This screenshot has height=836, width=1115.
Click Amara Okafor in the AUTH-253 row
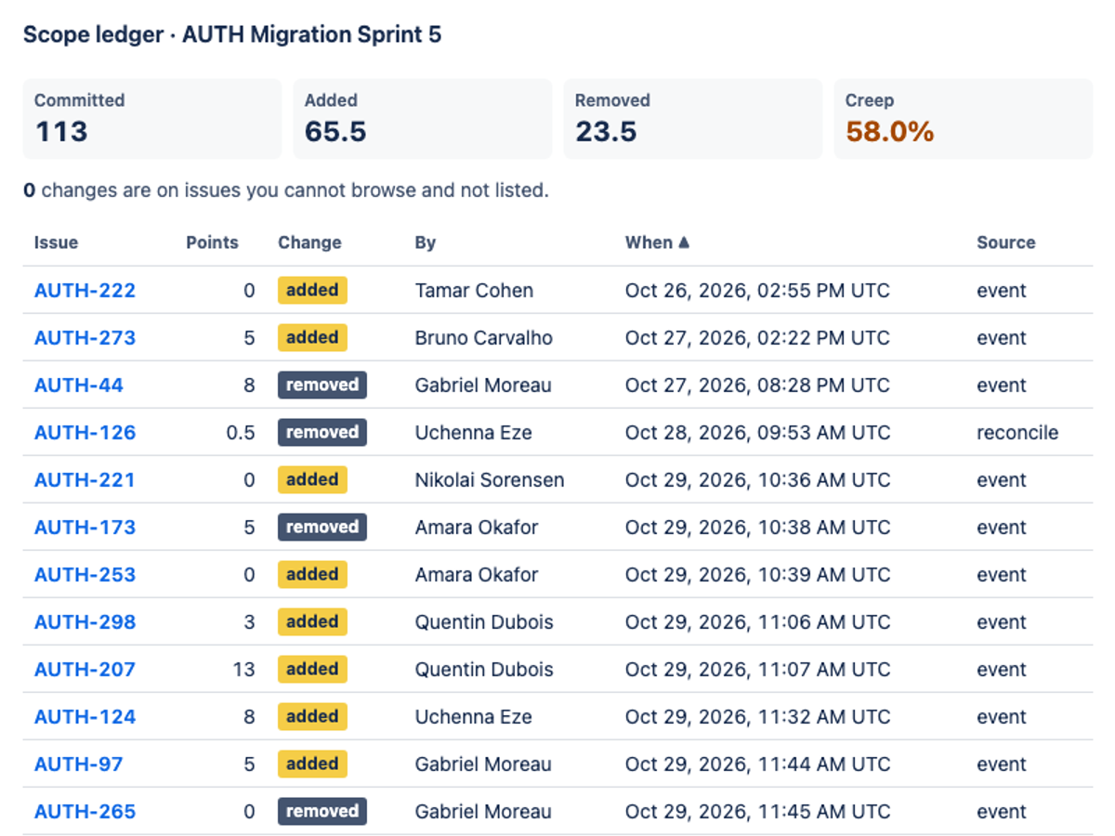(477, 575)
